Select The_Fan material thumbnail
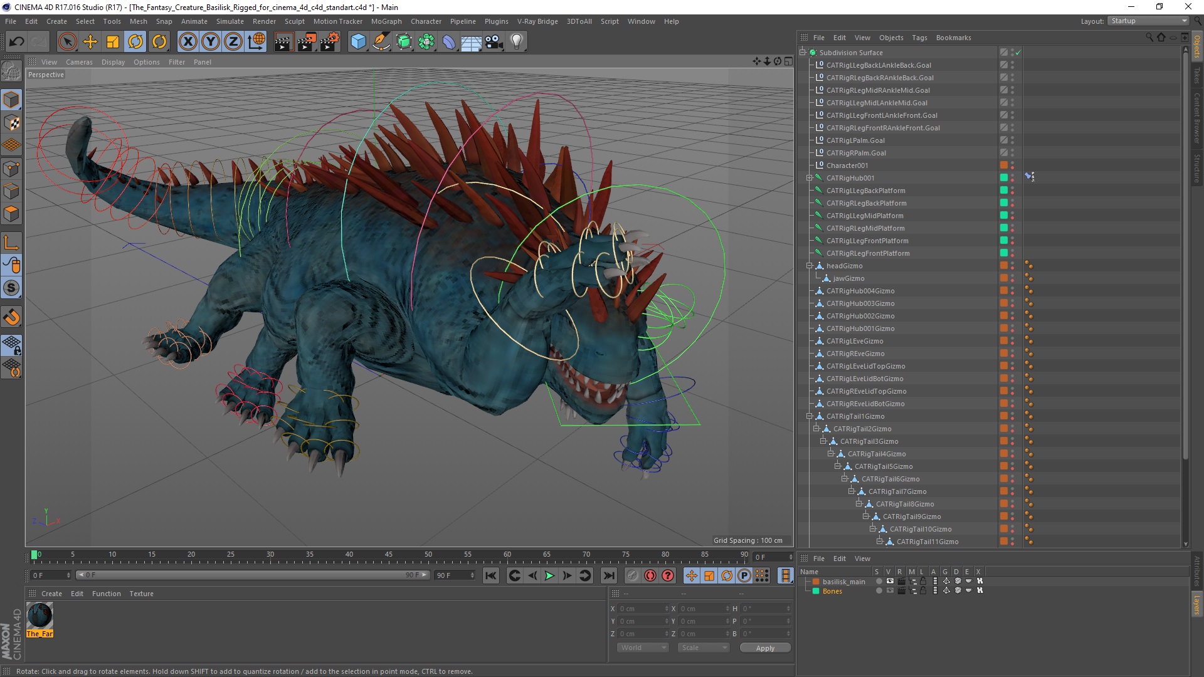1204x677 pixels. pos(40,616)
